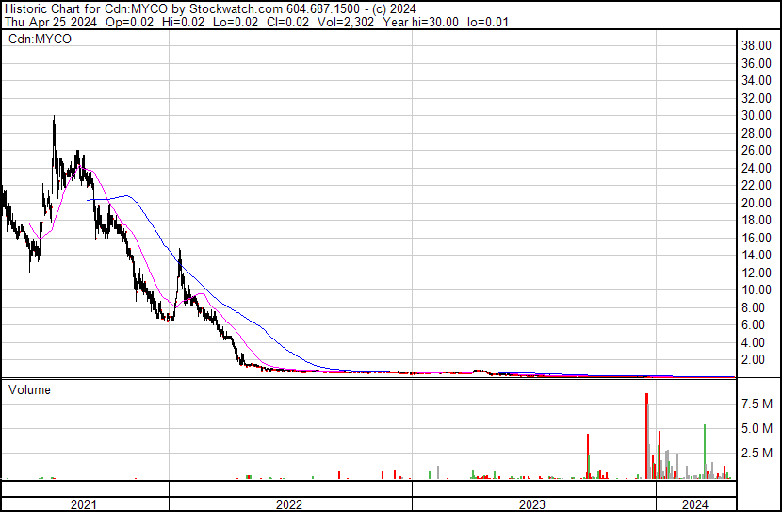Click the tallest red volume bar
This screenshot has width=782, height=512.
click(646, 434)
